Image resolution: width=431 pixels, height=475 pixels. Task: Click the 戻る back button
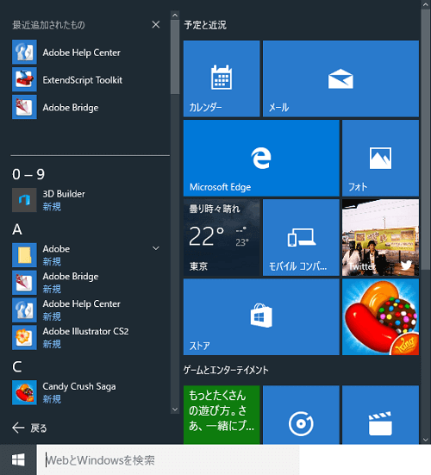tap(29, 428)
